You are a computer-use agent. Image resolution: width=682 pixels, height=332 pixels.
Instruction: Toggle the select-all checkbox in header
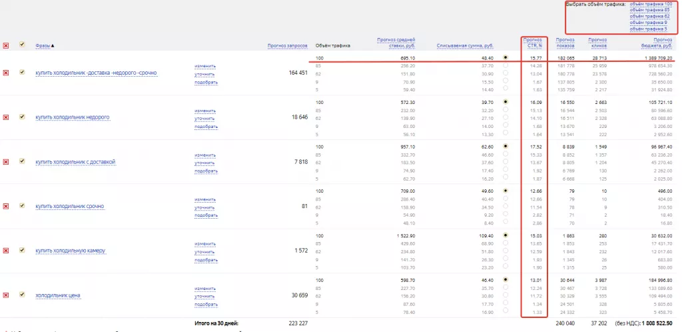[22, 45]
